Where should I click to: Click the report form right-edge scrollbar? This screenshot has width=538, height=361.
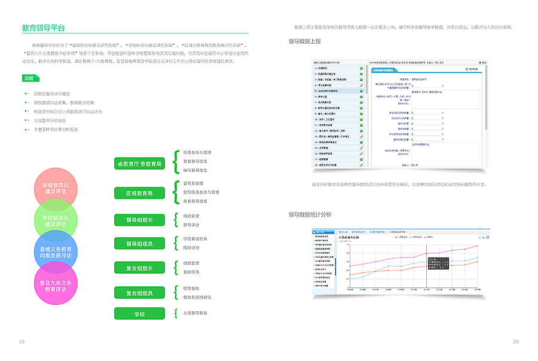[486, 97]
